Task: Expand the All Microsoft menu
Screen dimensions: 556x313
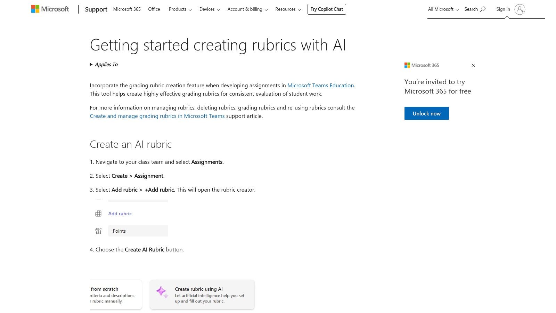Action: 443,9
